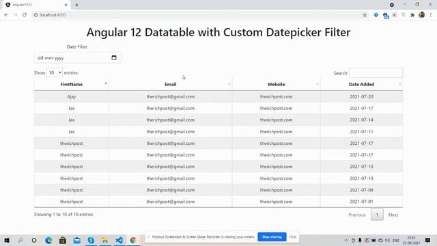Click the localhost:4200 address bar
437x246 pixels.
(x=195, y=15)
